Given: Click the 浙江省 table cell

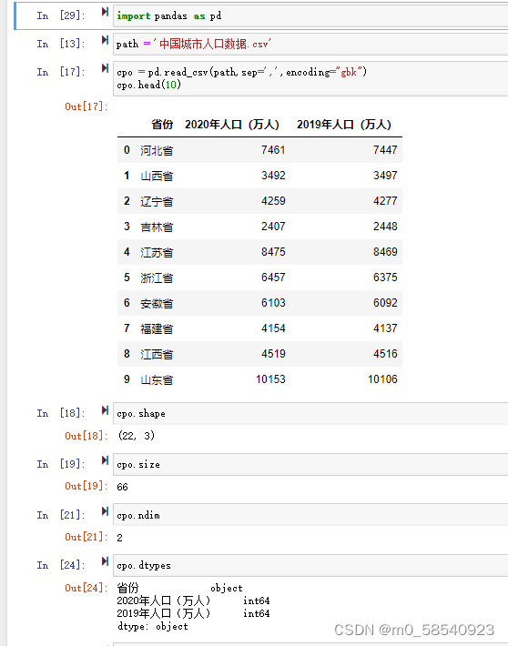Looking at the screenshot, I should 157,278.
